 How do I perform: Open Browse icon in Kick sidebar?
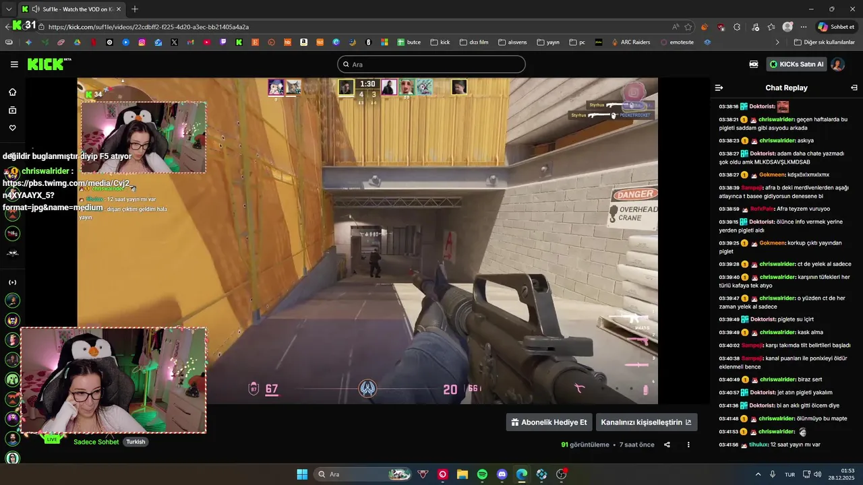coord(12,110)
